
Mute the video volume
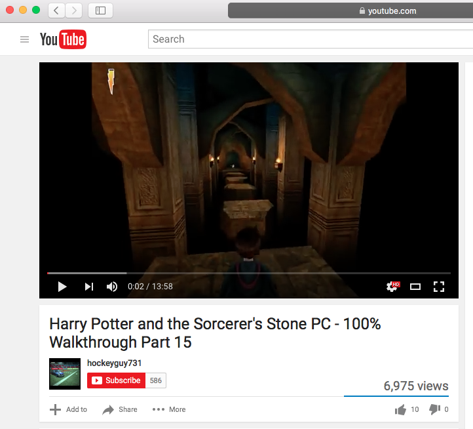click(x=112, y=287)
